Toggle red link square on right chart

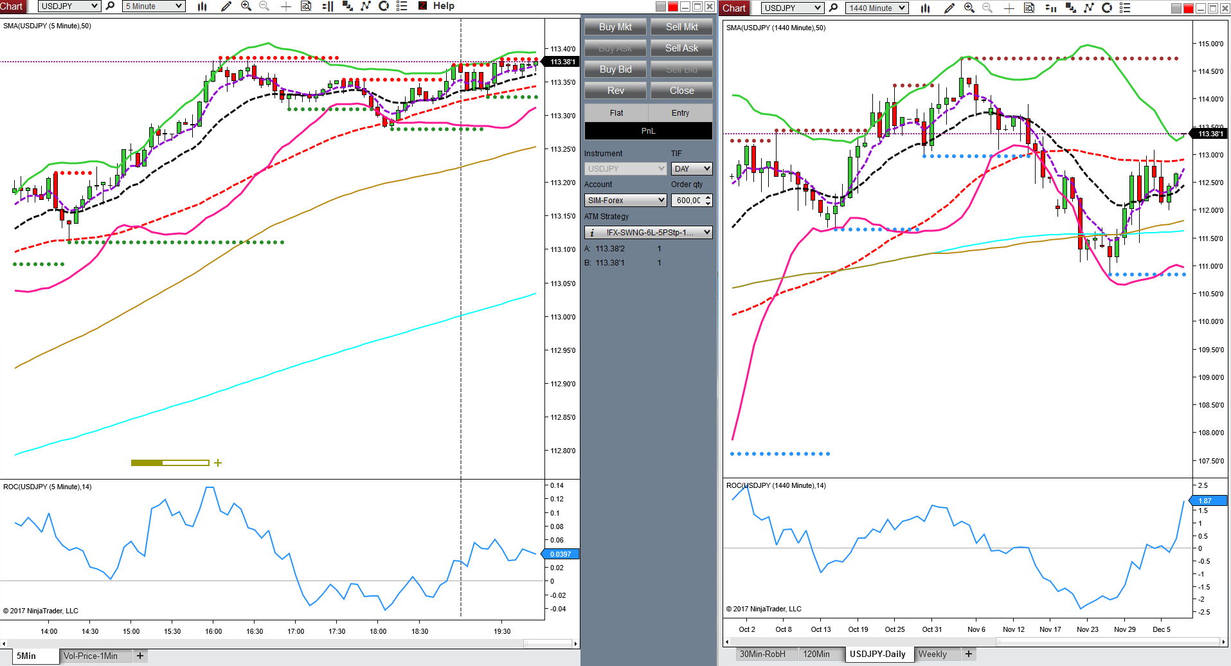(x=1188, y=8)
